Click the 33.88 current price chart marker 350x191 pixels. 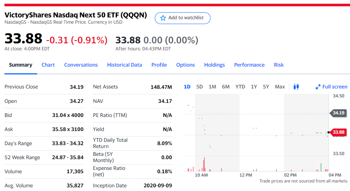(x=338, y=132)
